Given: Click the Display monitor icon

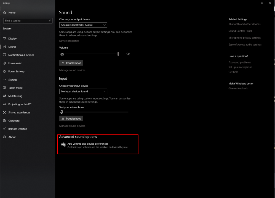Looking at the screenshot, I should tap(5, 38).
